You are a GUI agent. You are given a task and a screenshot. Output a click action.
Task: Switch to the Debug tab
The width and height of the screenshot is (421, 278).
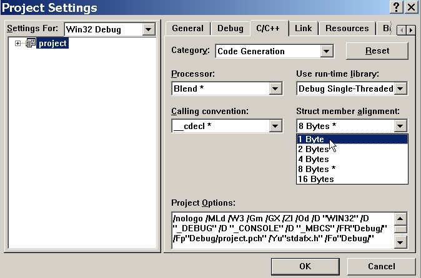[x=230, y=28]
